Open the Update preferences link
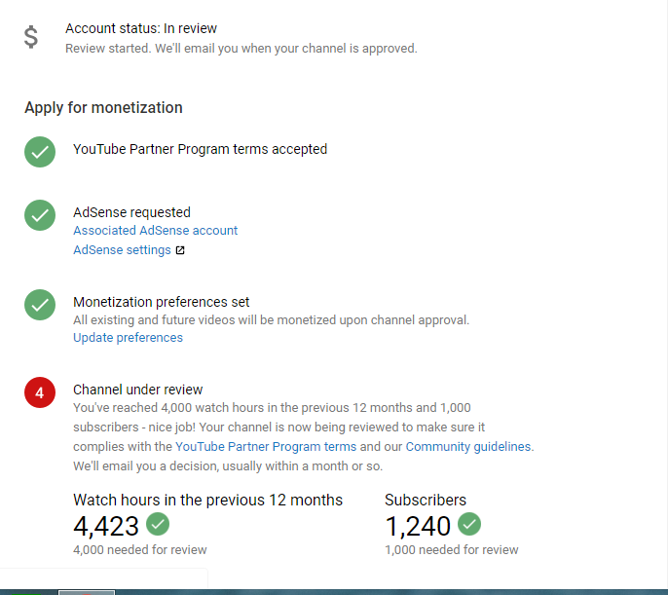 coord(128,337)
